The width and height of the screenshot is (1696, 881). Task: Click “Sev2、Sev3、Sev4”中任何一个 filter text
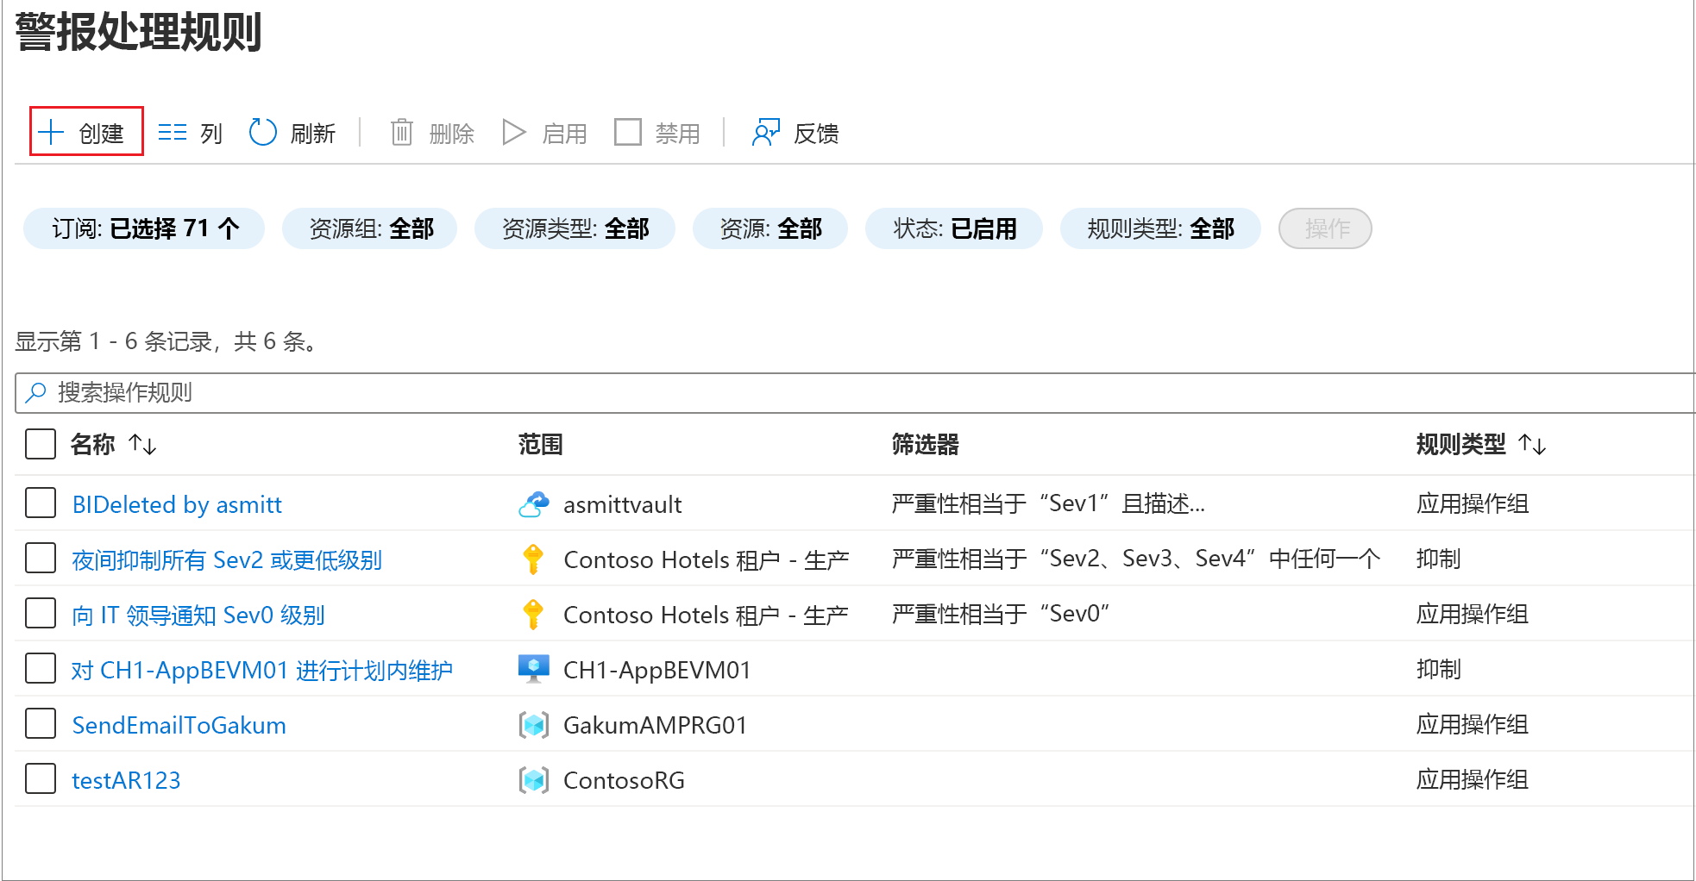tap(1209, 559)
